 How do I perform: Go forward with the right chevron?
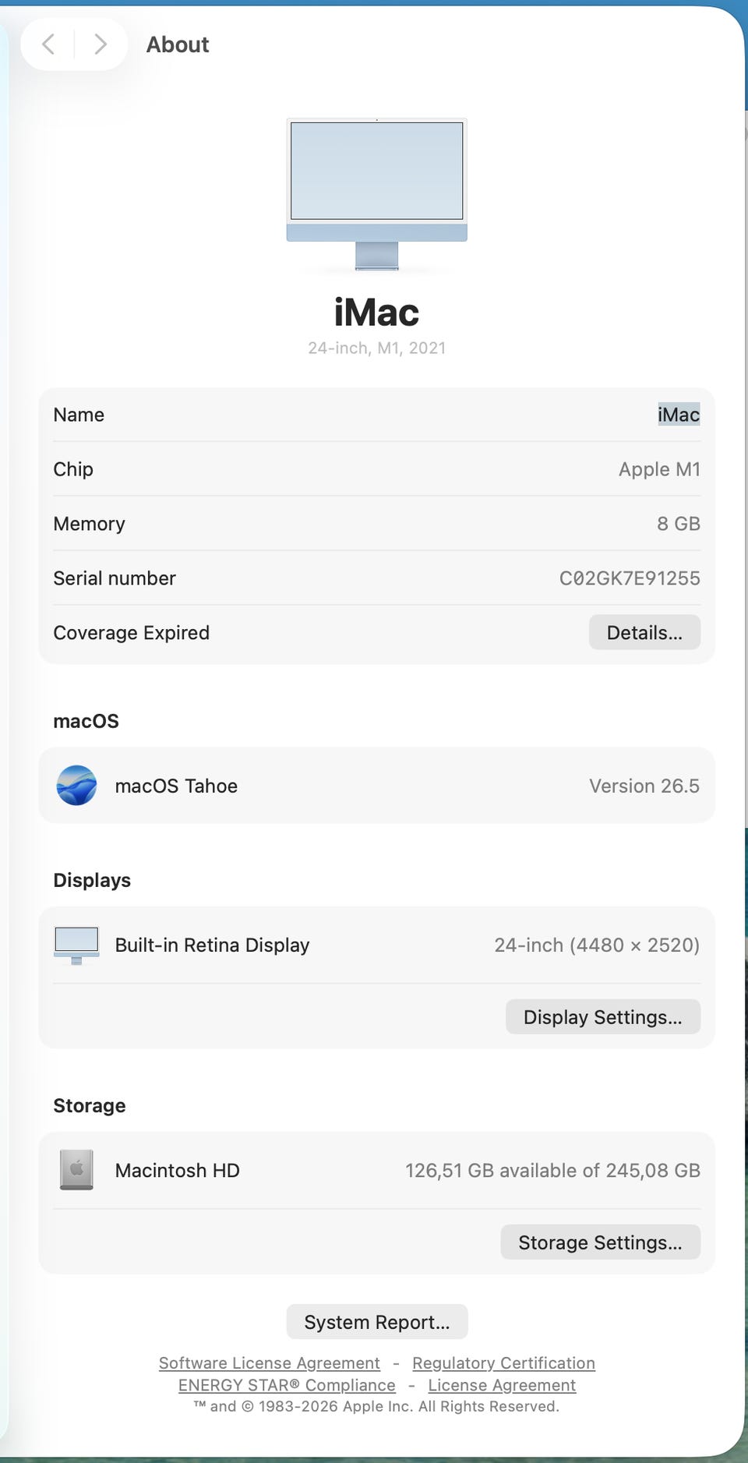coord(100,44)
